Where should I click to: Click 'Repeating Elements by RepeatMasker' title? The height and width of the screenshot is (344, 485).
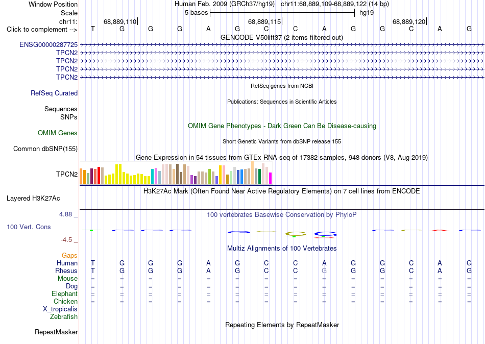click(x=282, y=325)
